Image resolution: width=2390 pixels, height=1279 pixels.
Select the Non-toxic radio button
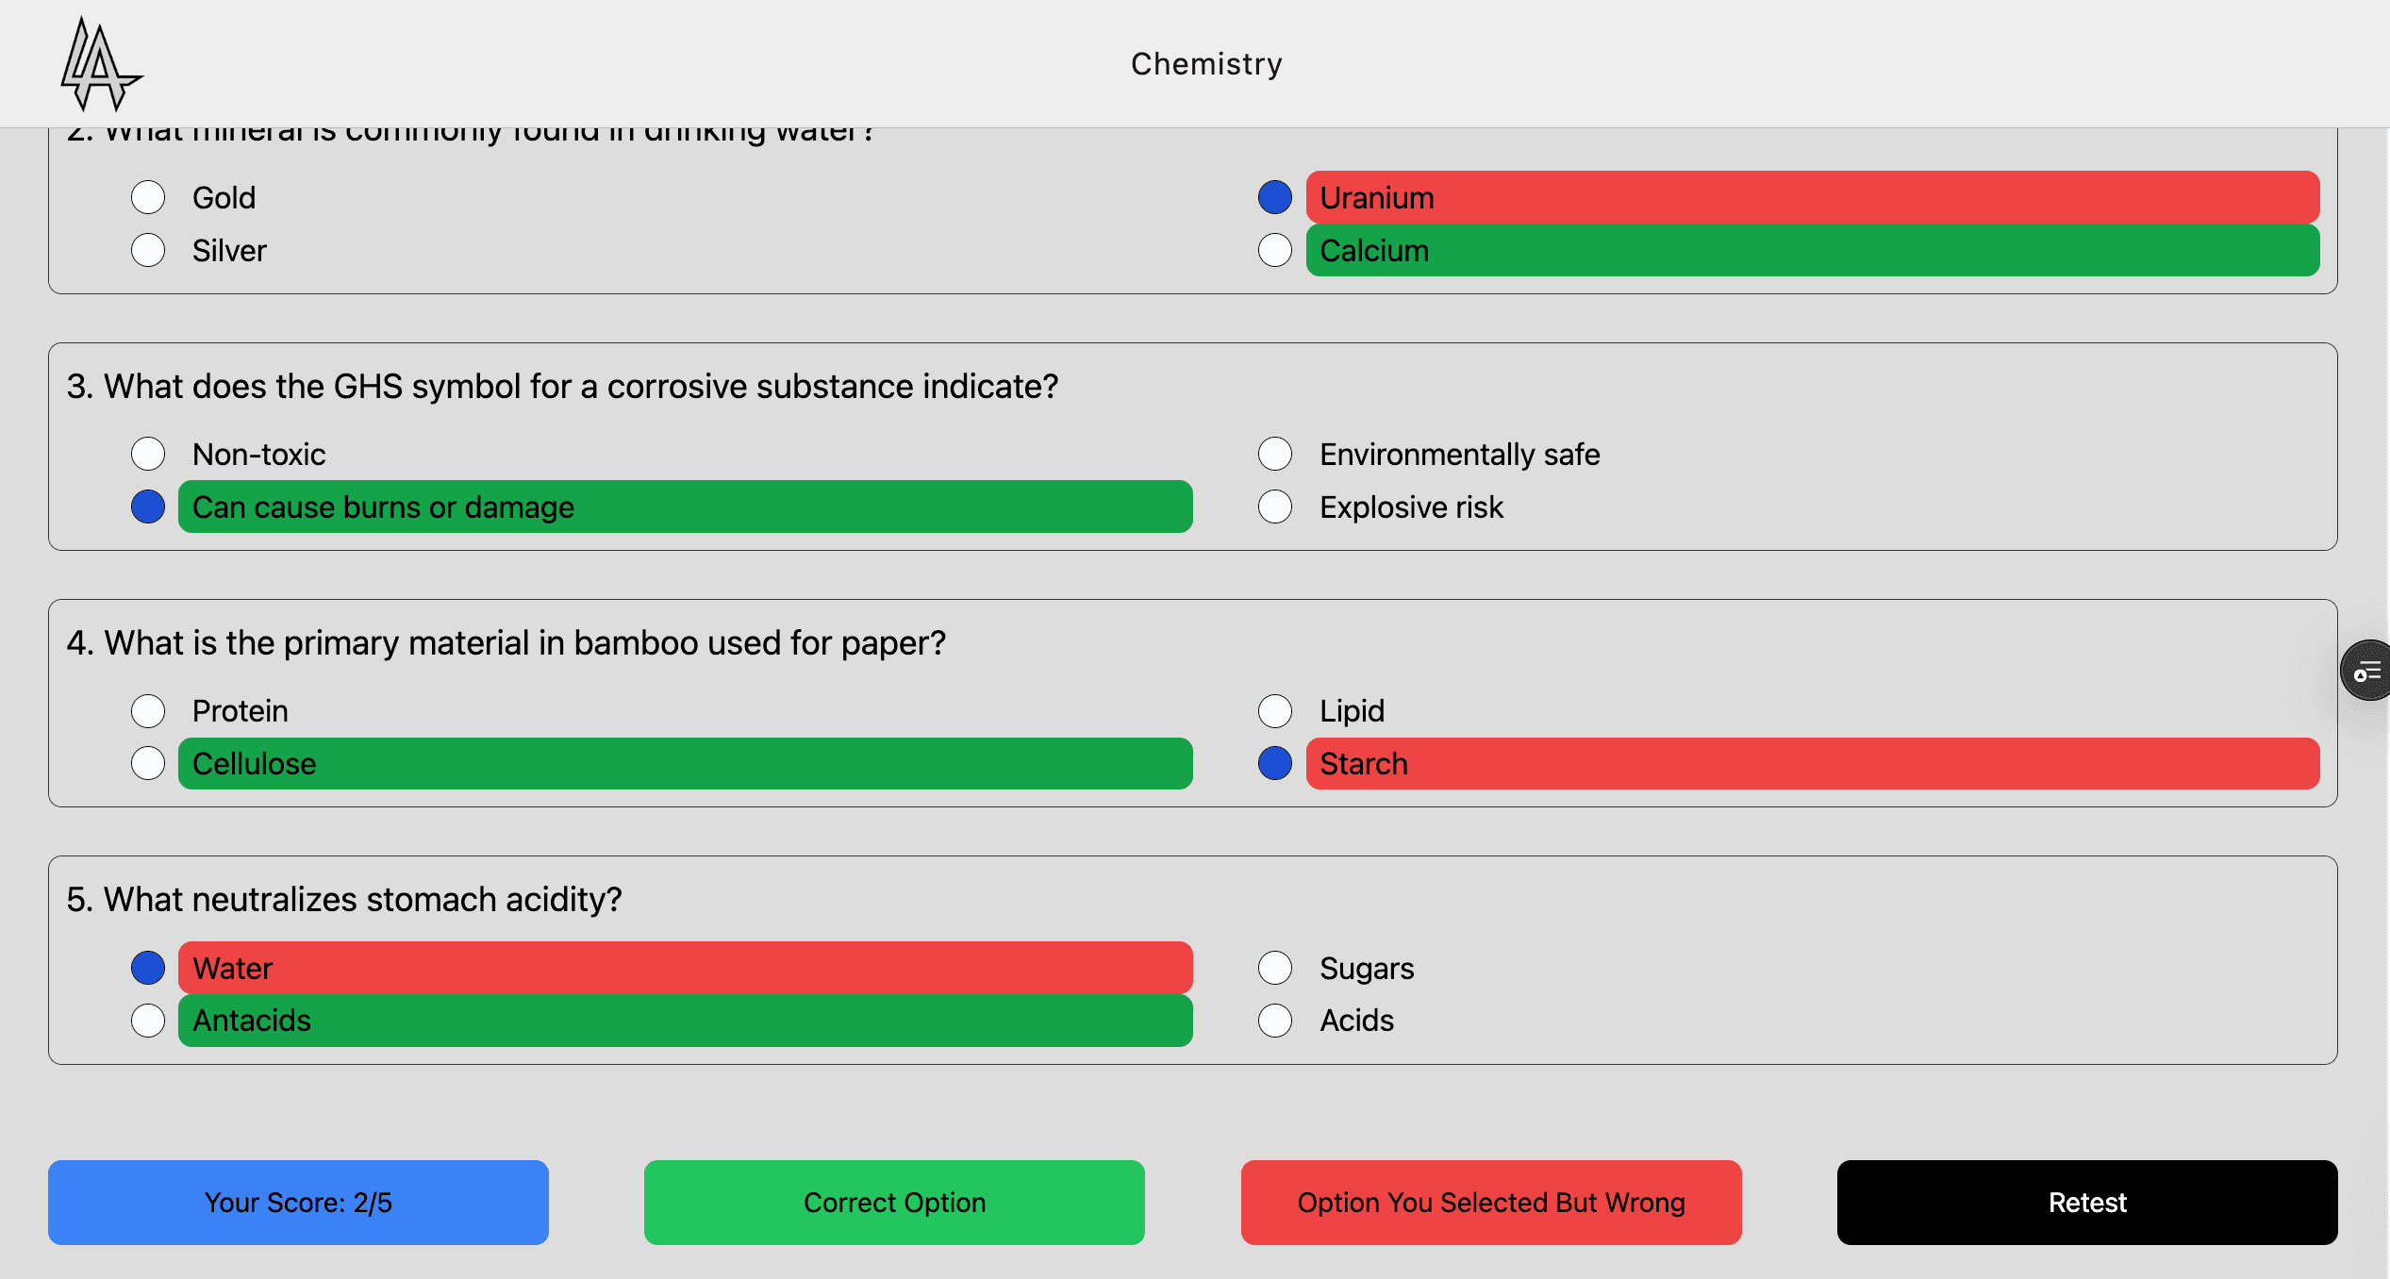point(147,454)
